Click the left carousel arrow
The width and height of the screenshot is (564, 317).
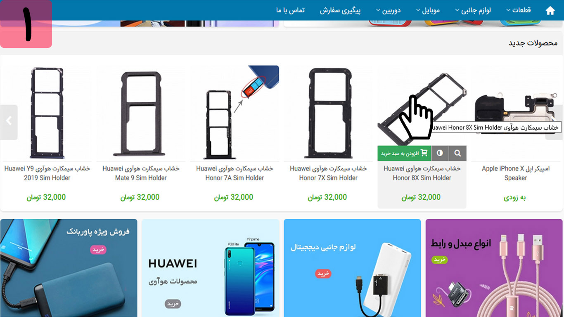tap(9, 122)
